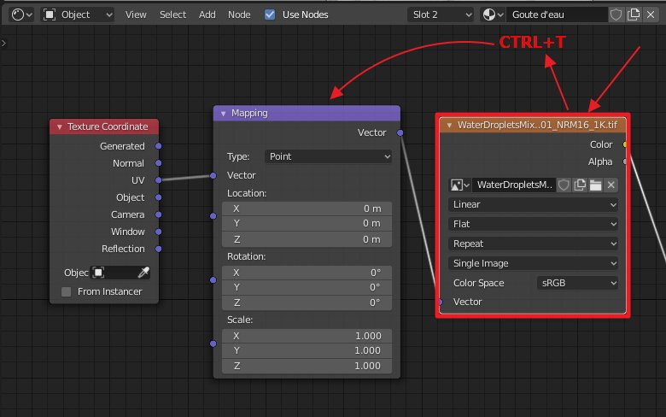
Task: Collapse the Texture Coordinate node
Action: click(60, 126)
